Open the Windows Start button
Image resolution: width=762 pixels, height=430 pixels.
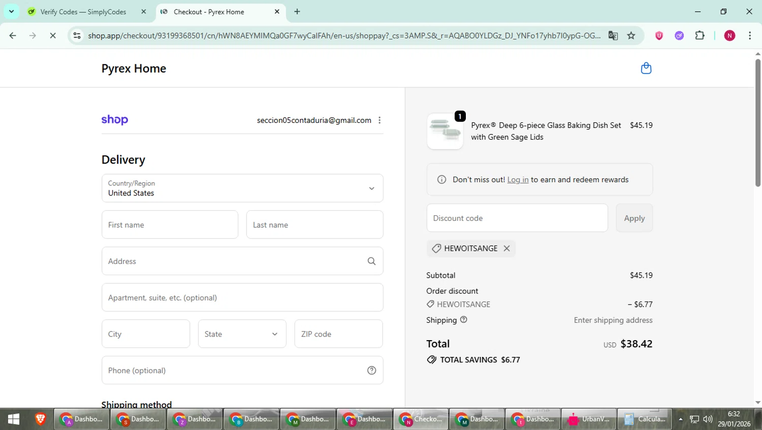(x=14, y=419)
